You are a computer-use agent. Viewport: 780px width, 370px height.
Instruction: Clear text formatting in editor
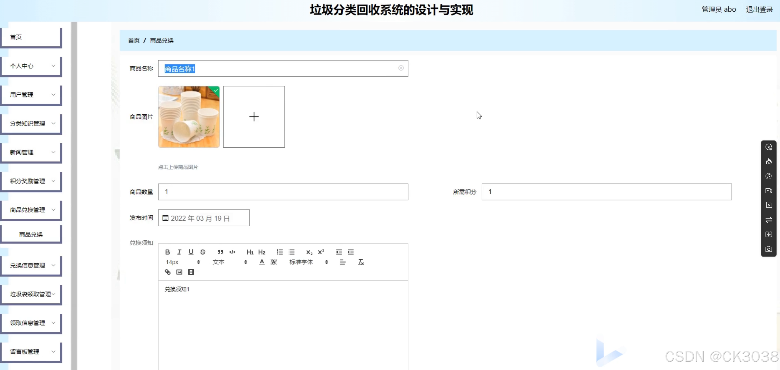(x=361, y=262)
